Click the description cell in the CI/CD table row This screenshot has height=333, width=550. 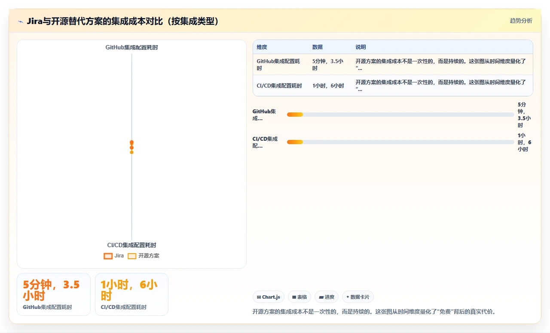point(442,86)
